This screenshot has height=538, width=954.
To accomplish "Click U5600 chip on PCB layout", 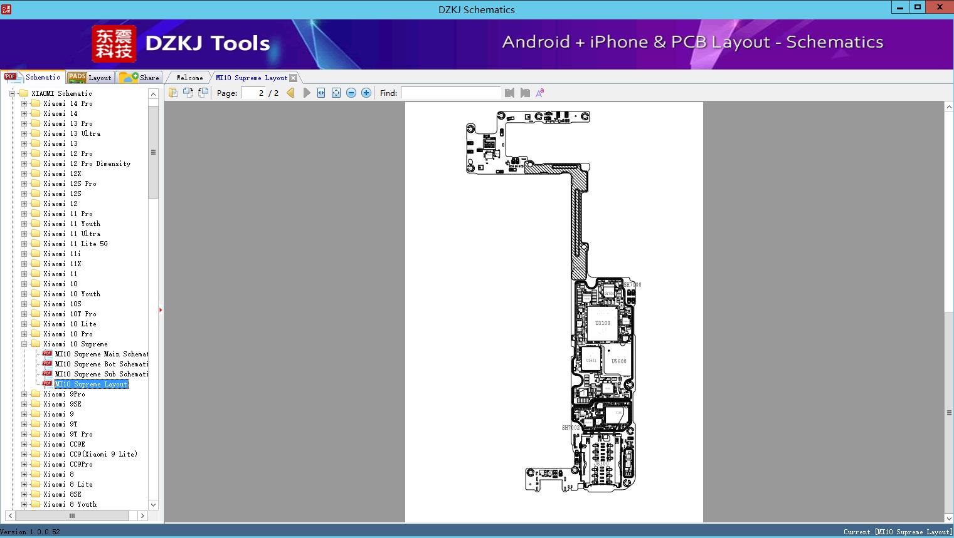I will (x=619, y=361).
